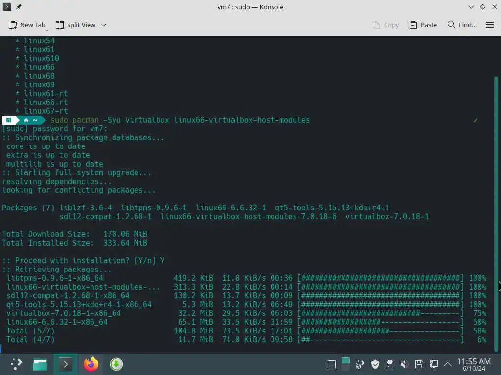Open the file manager from taskbar
This screenshot has width=501, height=375.
point(40,364)
